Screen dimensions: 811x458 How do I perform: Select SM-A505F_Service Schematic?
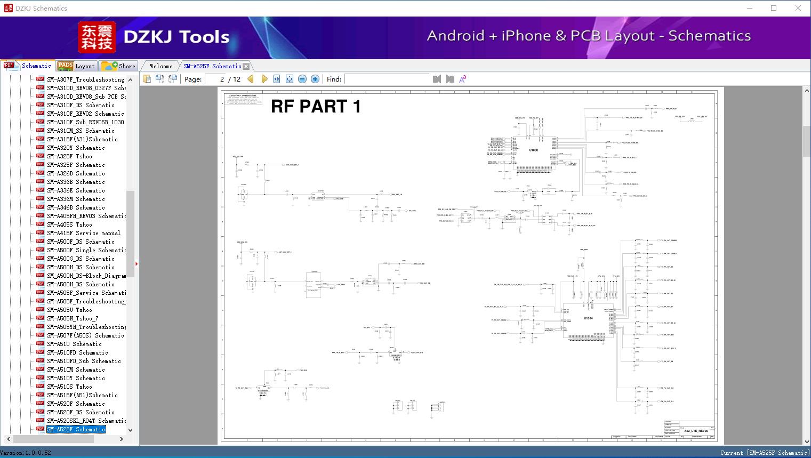coord(86,293)
